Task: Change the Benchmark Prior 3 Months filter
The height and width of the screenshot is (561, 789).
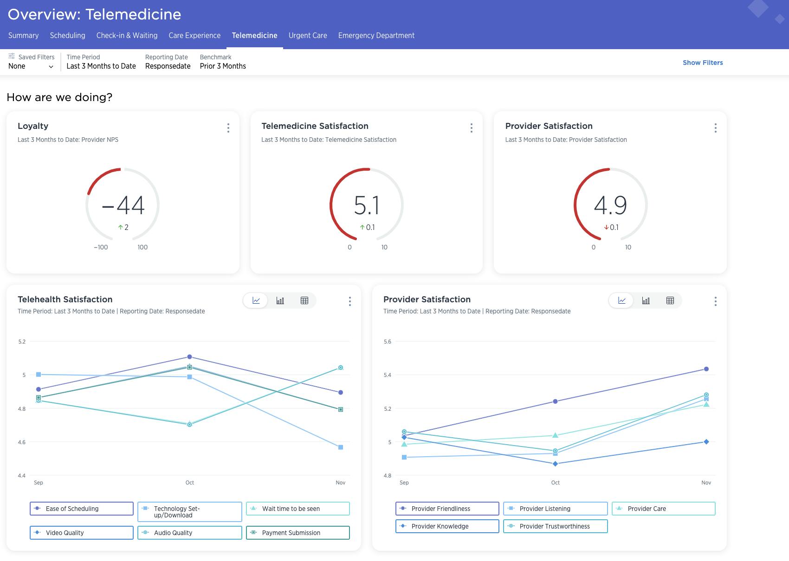Action: point(223,66)
